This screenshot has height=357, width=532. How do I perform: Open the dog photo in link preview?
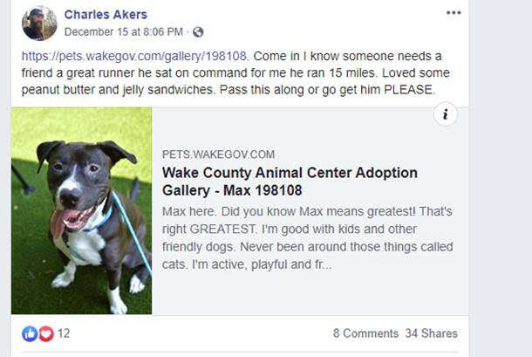click(x=81, y=211)
